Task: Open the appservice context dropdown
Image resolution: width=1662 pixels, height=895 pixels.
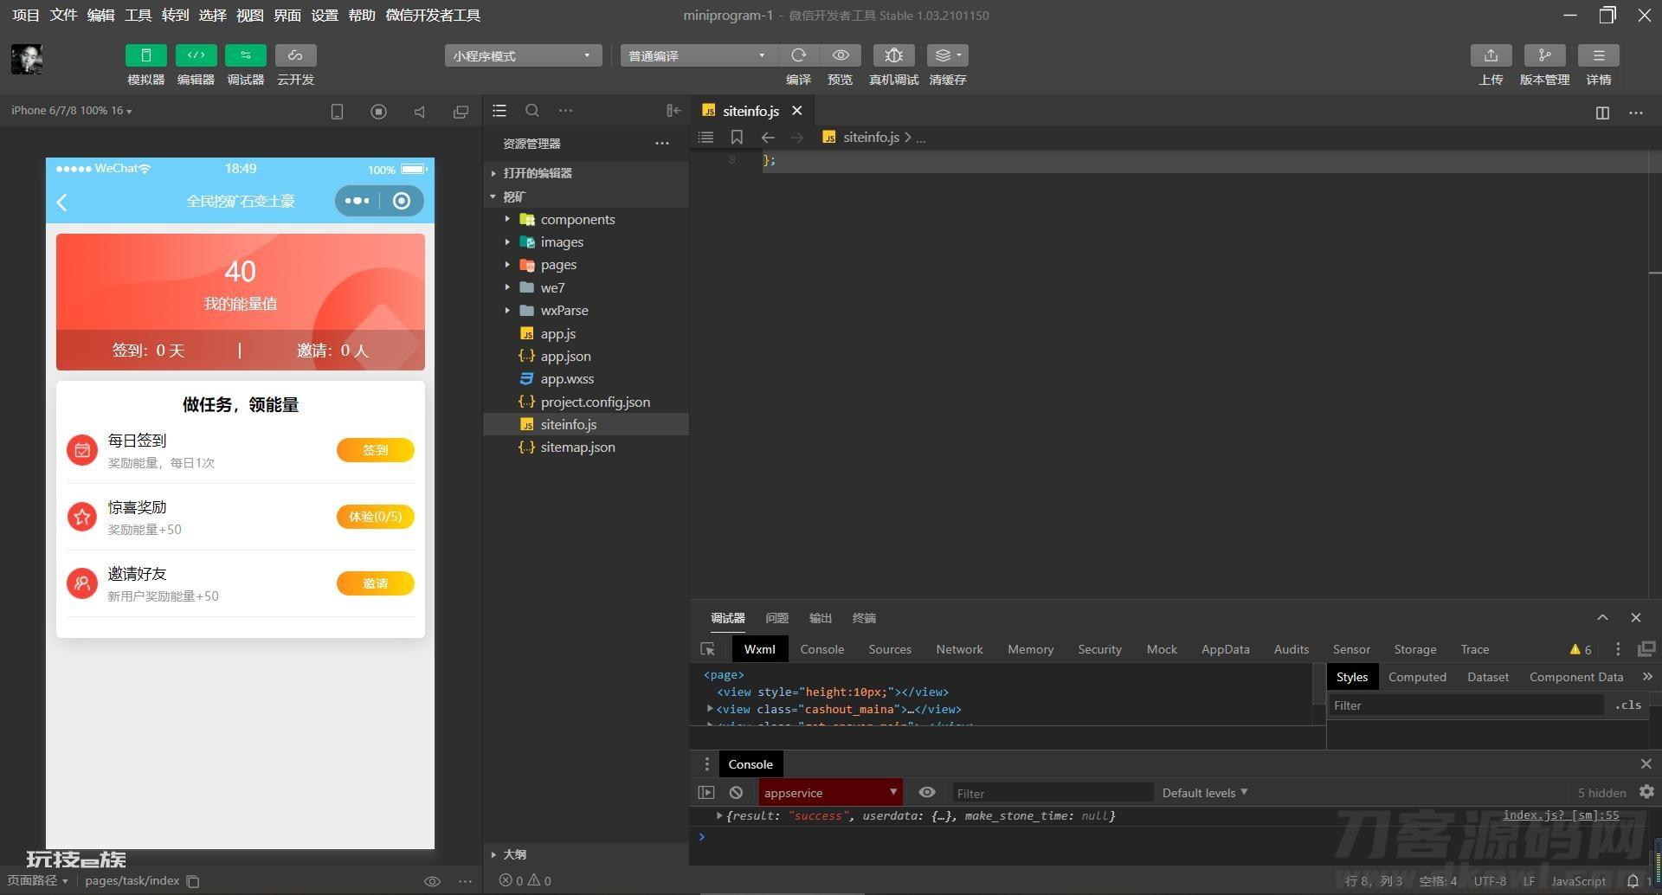Action: 830,792
